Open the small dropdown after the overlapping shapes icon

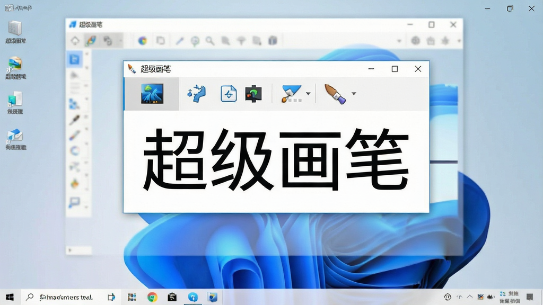(x=121, y=41)
